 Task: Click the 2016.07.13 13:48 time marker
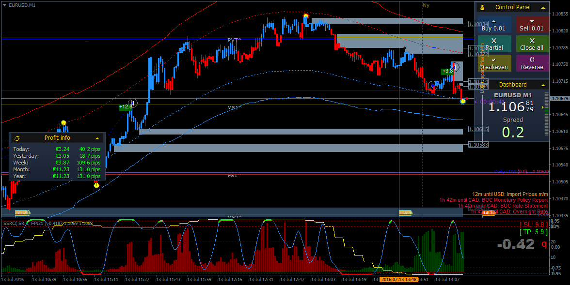(398, 280)
